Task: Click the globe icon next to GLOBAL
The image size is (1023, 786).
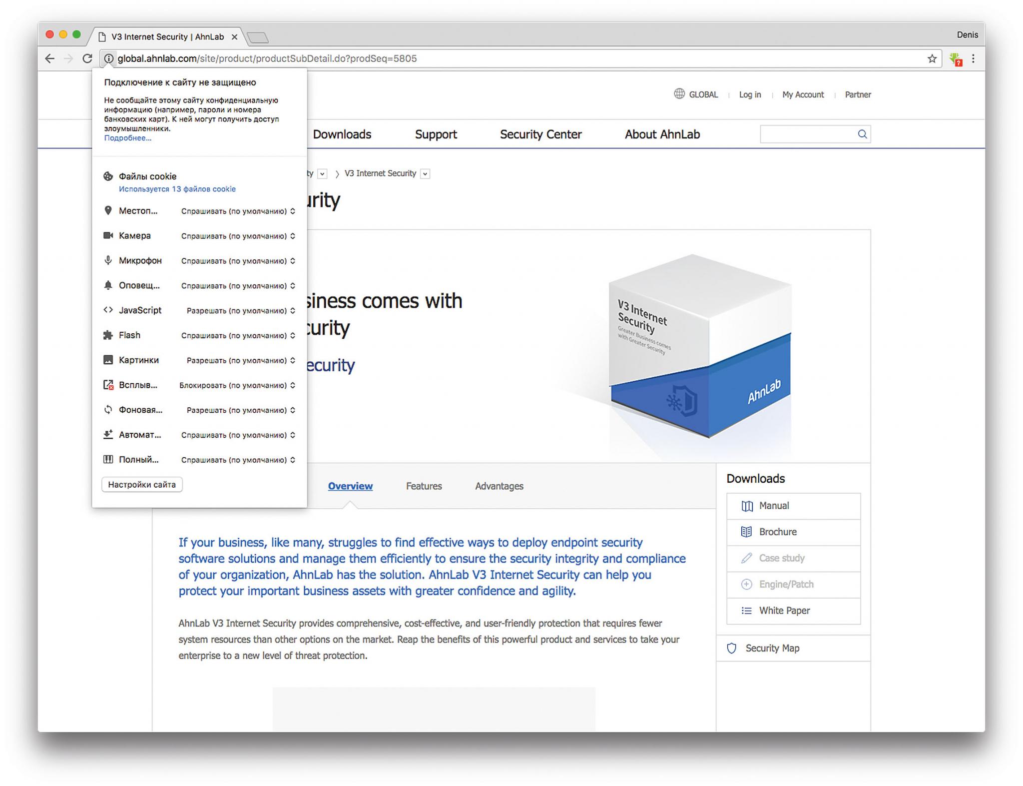Action: 679,94
